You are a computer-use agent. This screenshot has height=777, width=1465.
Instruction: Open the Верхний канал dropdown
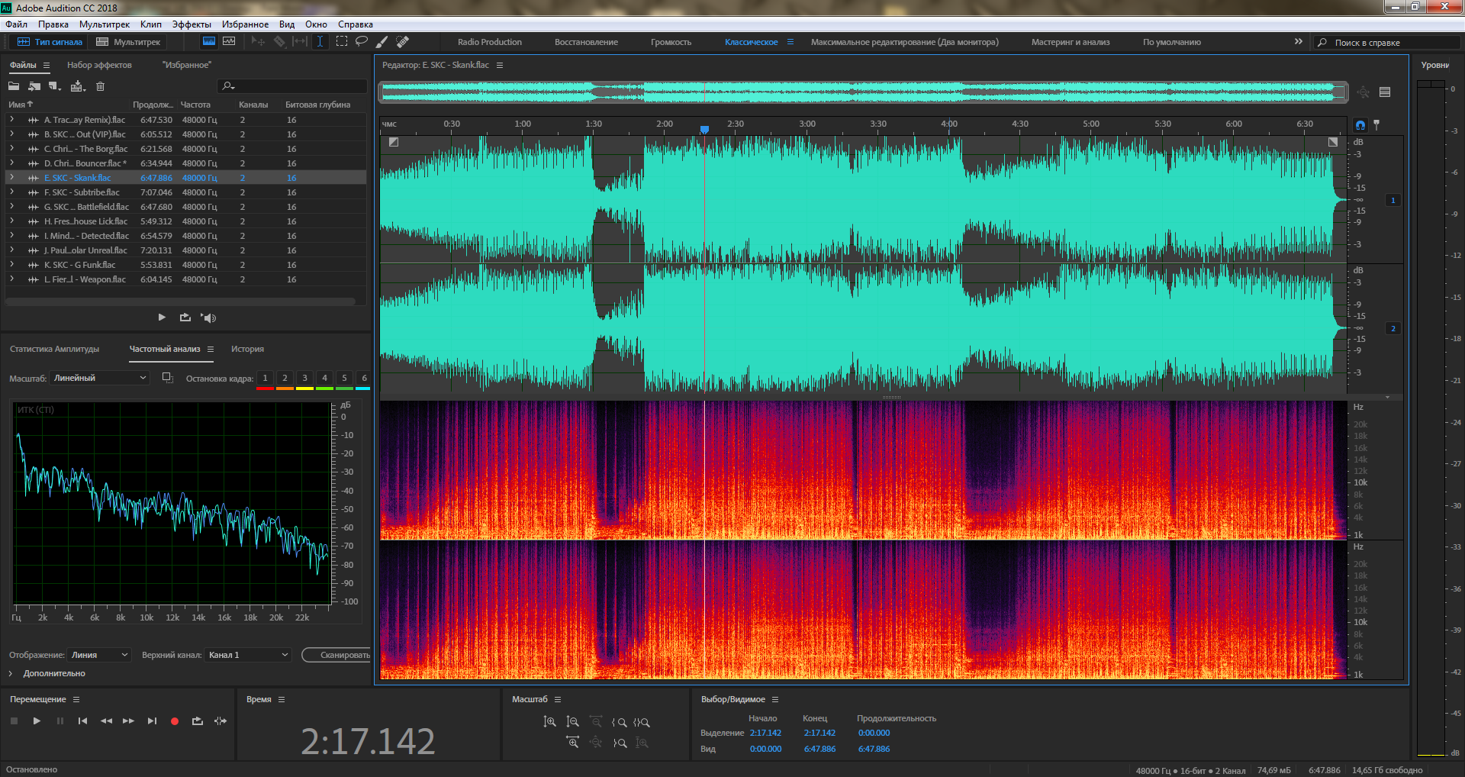click(248, 655)
